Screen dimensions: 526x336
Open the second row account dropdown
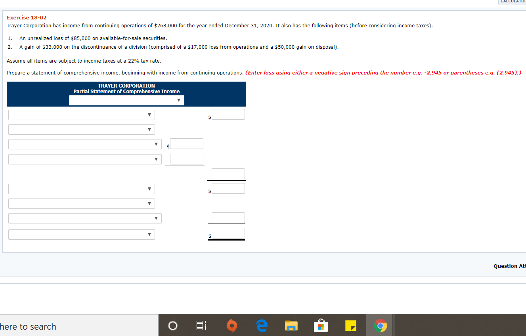tap(81, 129)
